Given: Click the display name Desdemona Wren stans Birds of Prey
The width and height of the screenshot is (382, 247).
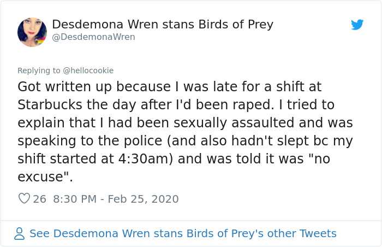Looking at the screenshot, I should pyautogui.click(x=163, y=25).
